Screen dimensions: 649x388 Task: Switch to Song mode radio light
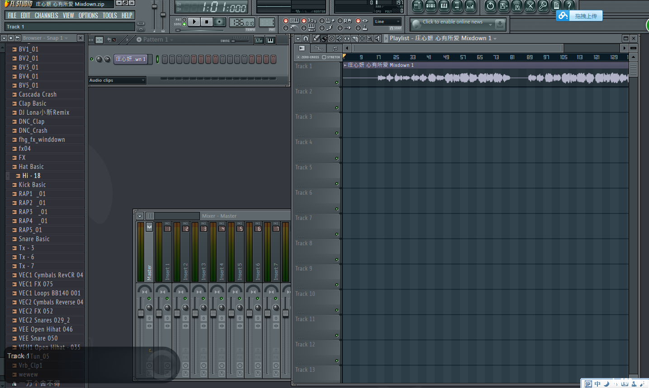tap(184, 24)
